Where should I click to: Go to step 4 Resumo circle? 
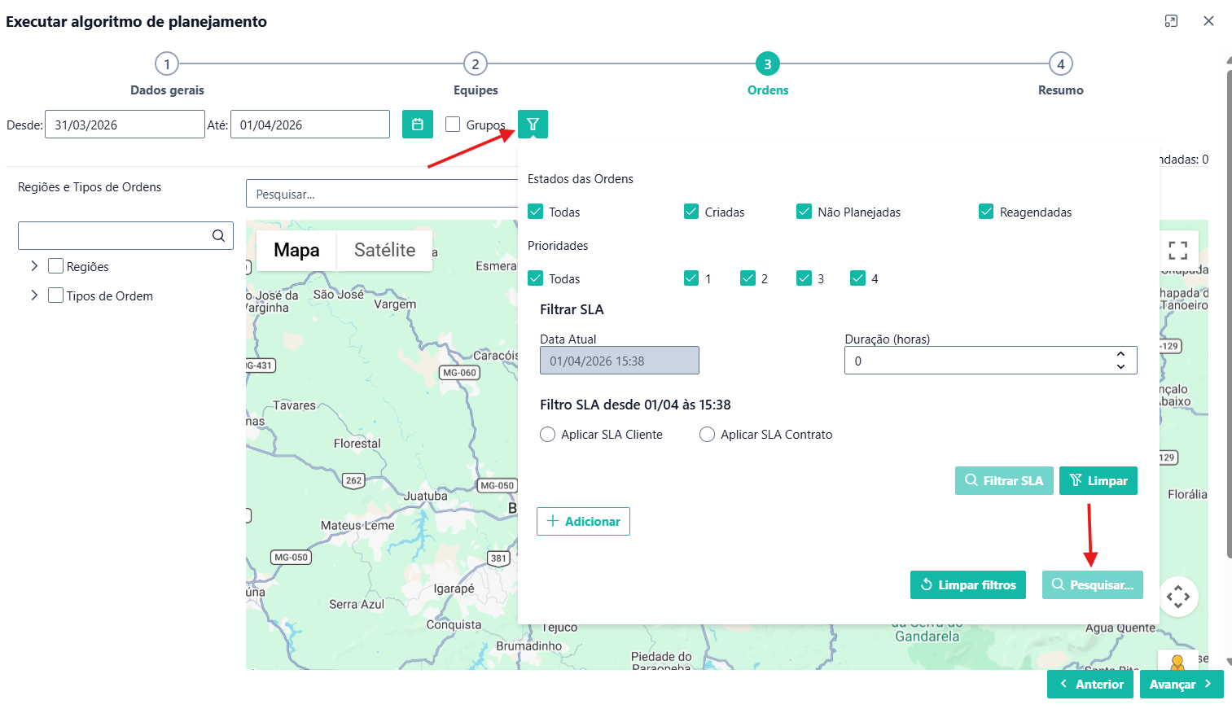[x=1060, y=64]
